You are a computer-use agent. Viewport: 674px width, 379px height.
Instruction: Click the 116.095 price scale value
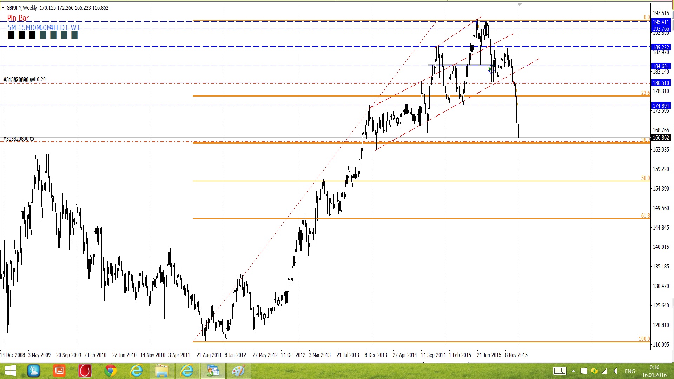tap(661, 345)
